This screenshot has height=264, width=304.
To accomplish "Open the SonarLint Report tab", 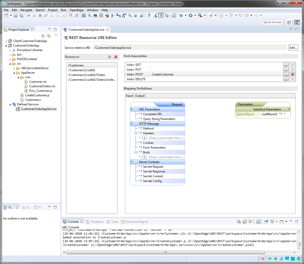I will click(x=135, y=222).
